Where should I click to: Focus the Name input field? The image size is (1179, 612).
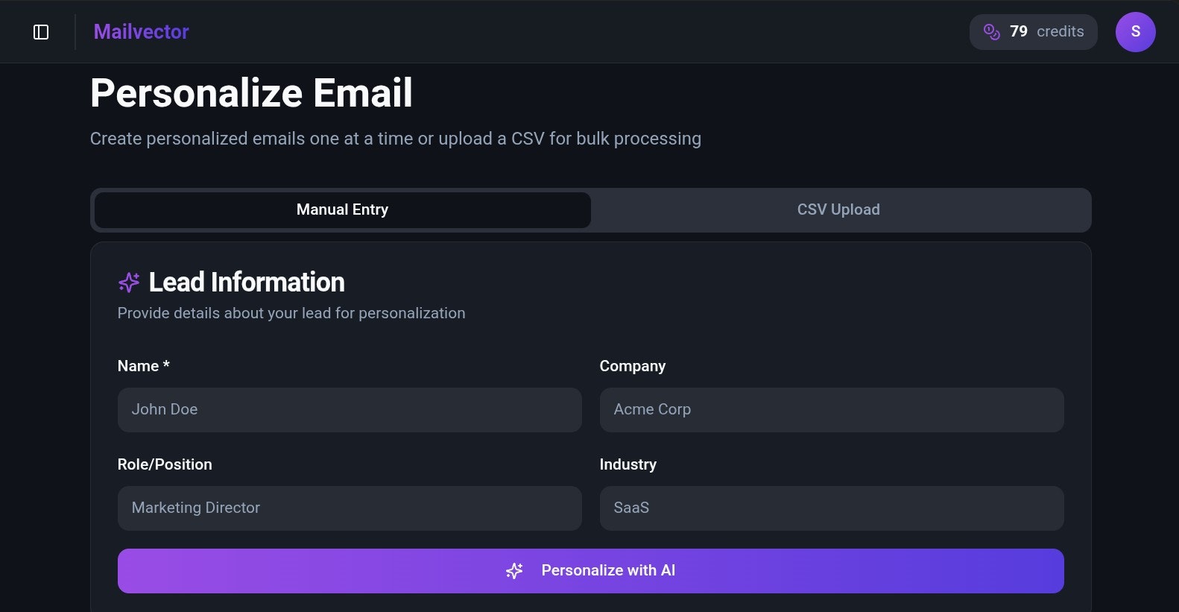(x=350, y=410)
